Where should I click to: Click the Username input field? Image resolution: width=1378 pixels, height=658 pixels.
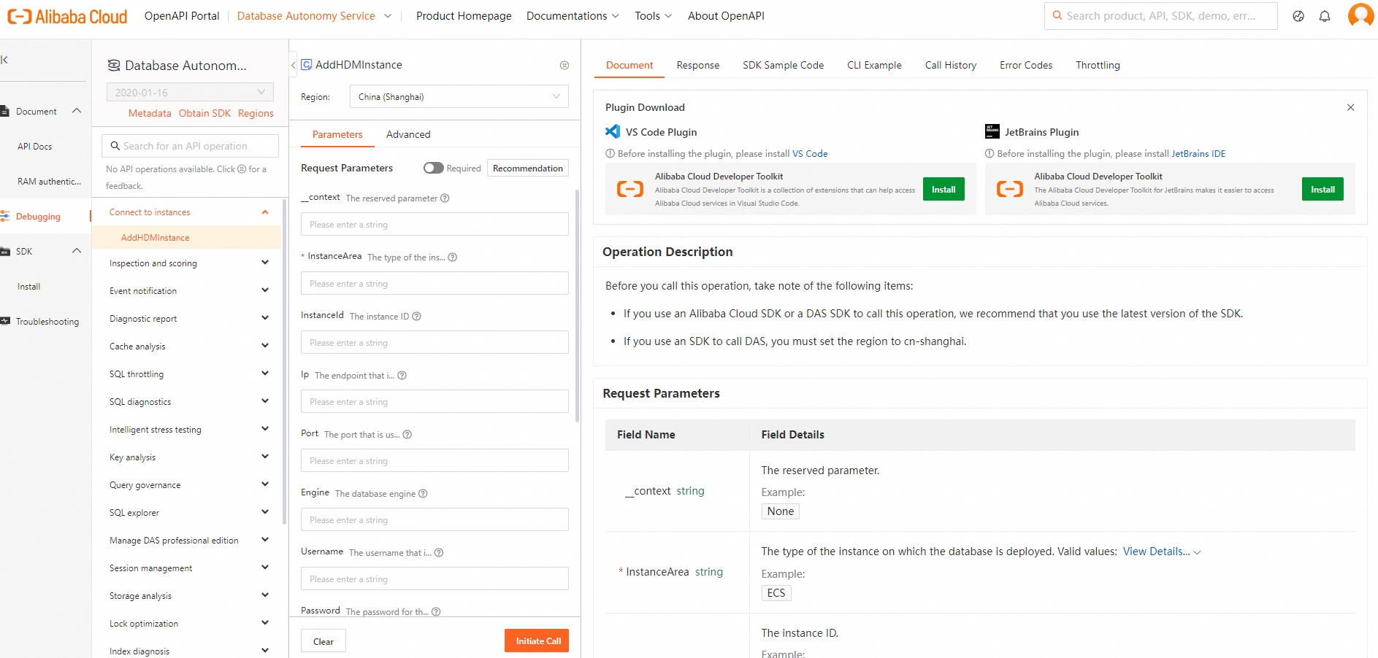coord(435,578)
